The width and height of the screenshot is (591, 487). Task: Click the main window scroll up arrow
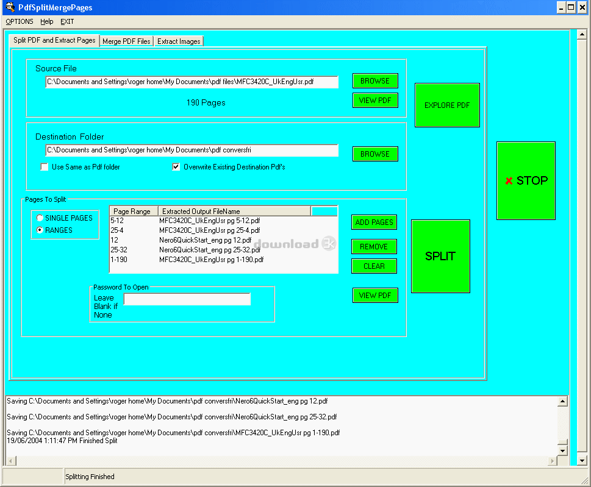coord(582,35)
